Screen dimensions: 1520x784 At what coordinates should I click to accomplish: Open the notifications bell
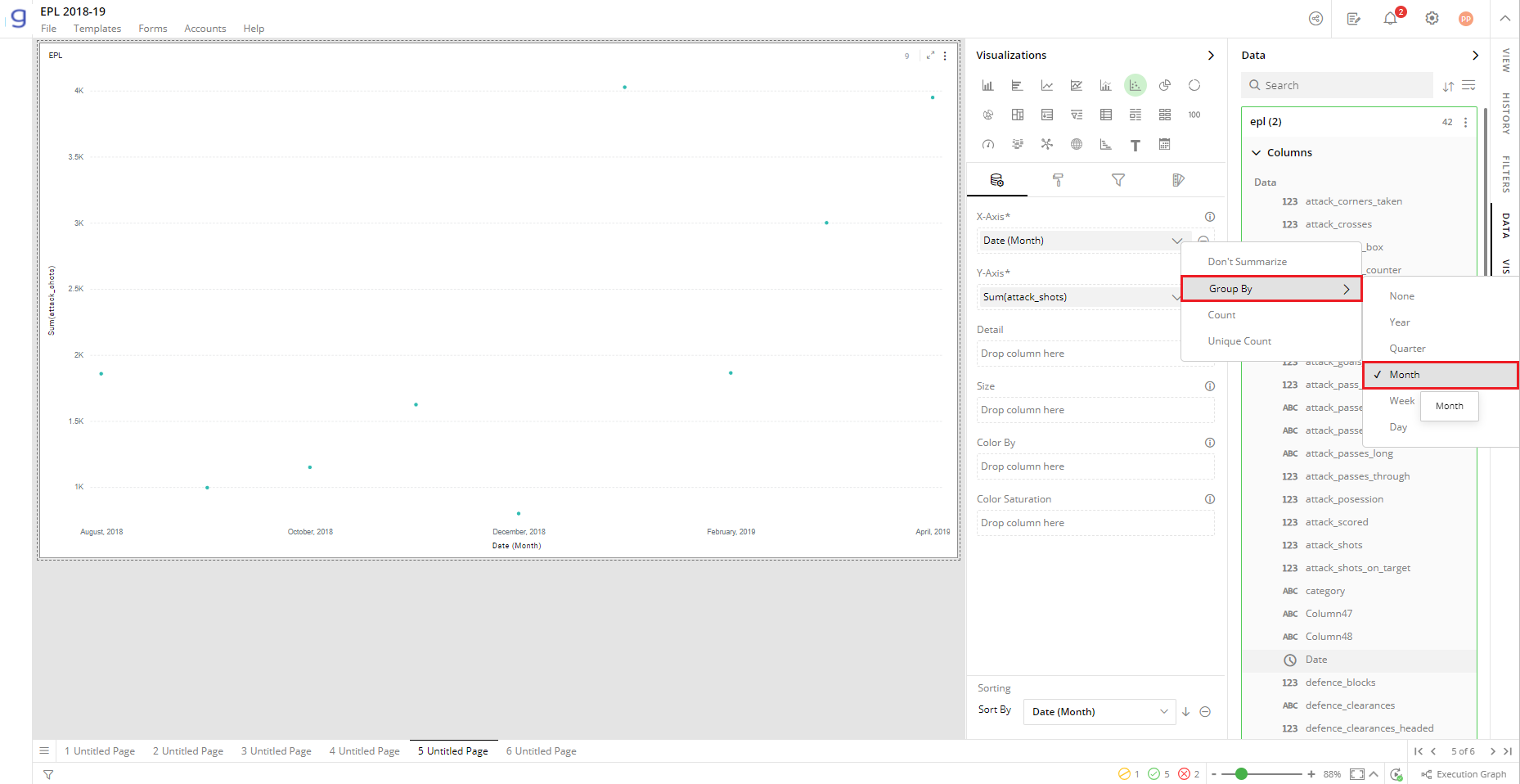tap(1390, 18)
